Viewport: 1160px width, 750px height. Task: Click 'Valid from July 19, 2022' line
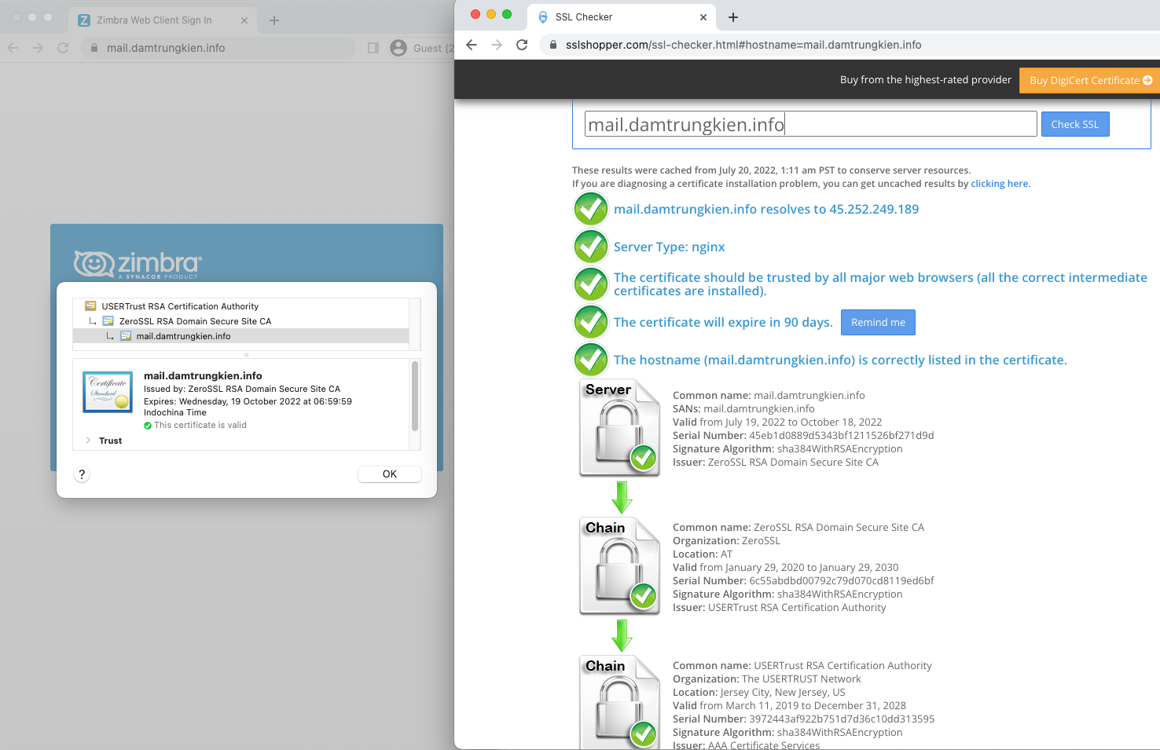click(x=777, y=422)
